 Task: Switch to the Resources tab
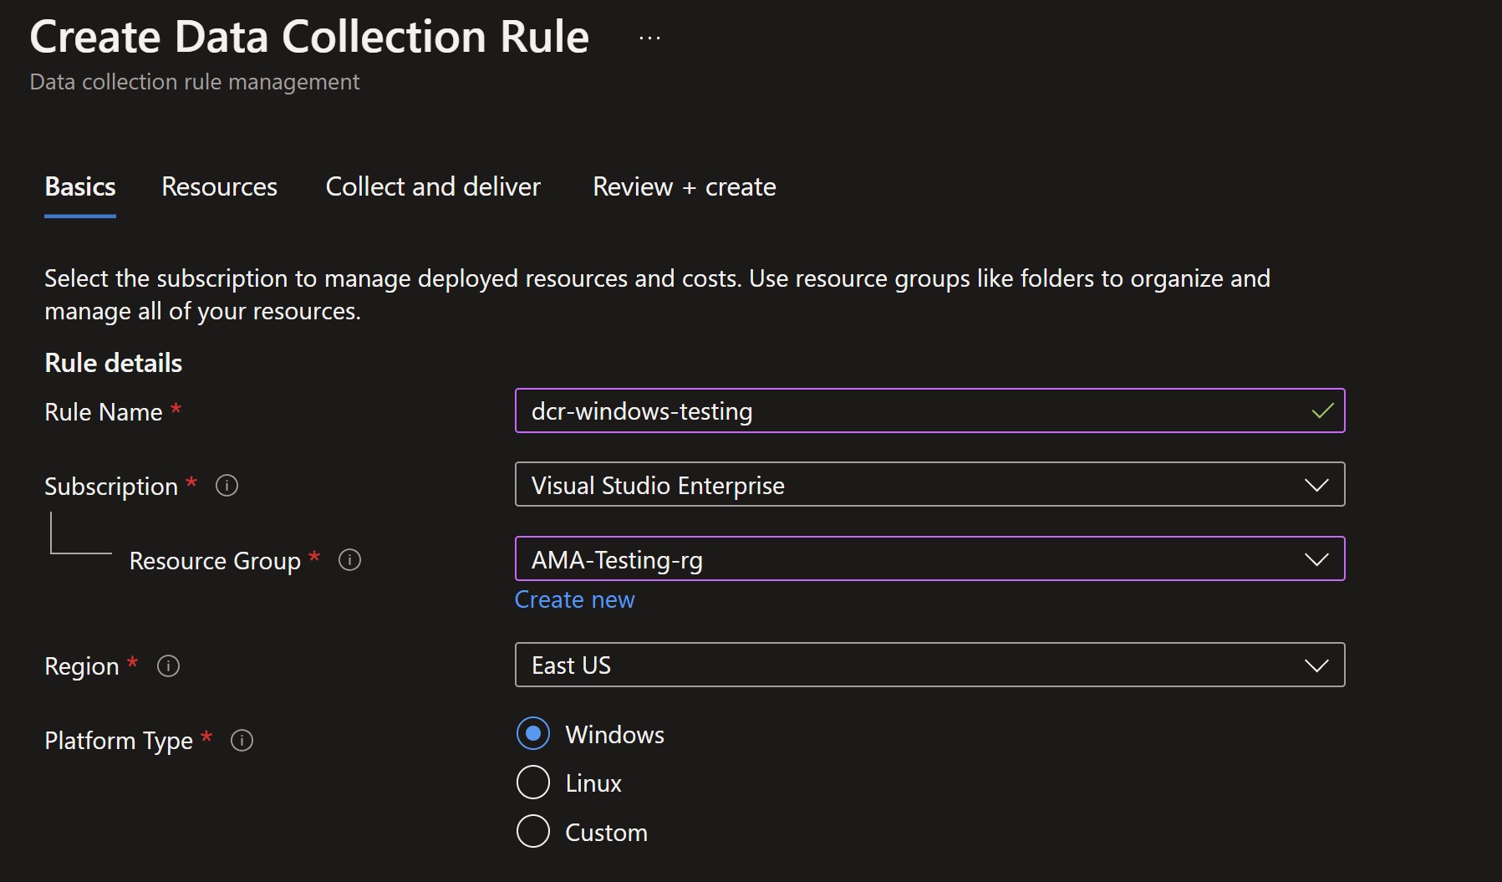click(219, 186)
